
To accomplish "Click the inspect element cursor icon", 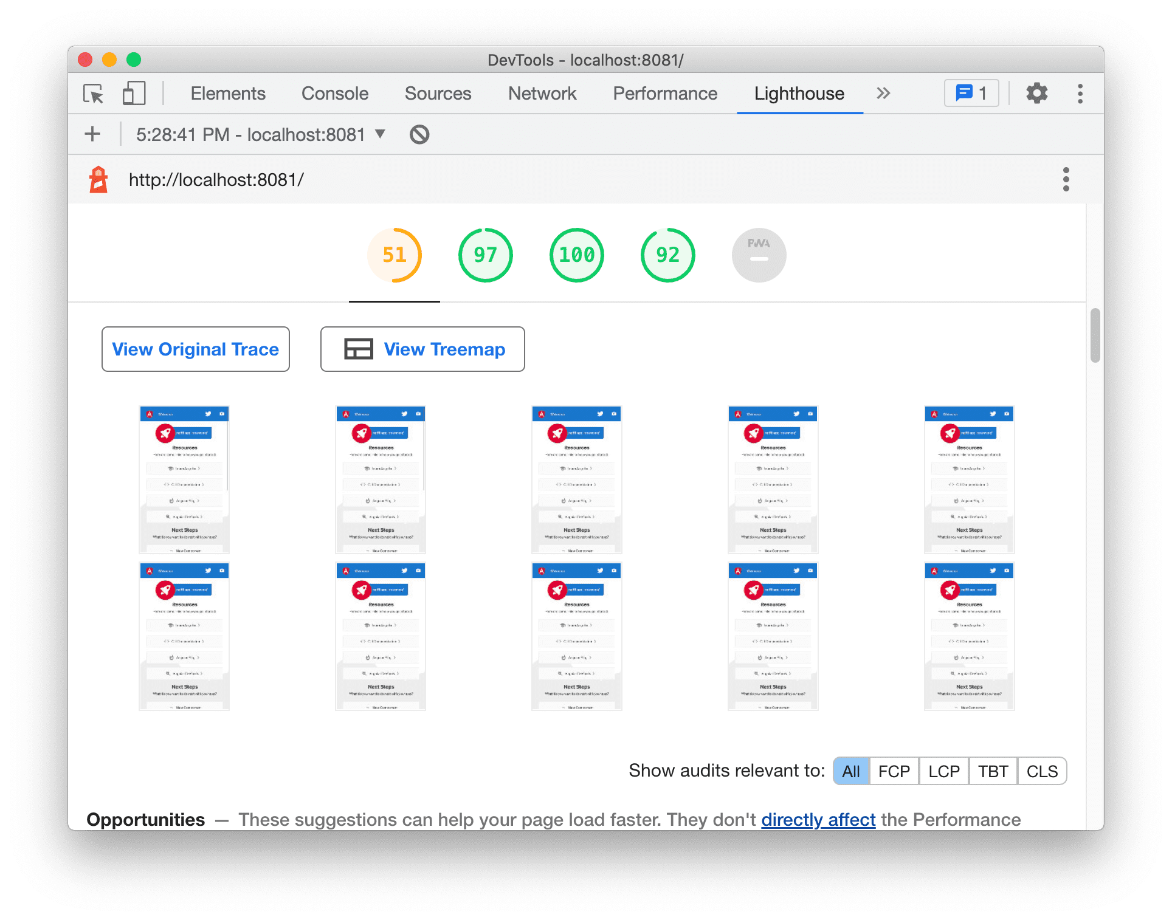I will (x=96, y=93).
